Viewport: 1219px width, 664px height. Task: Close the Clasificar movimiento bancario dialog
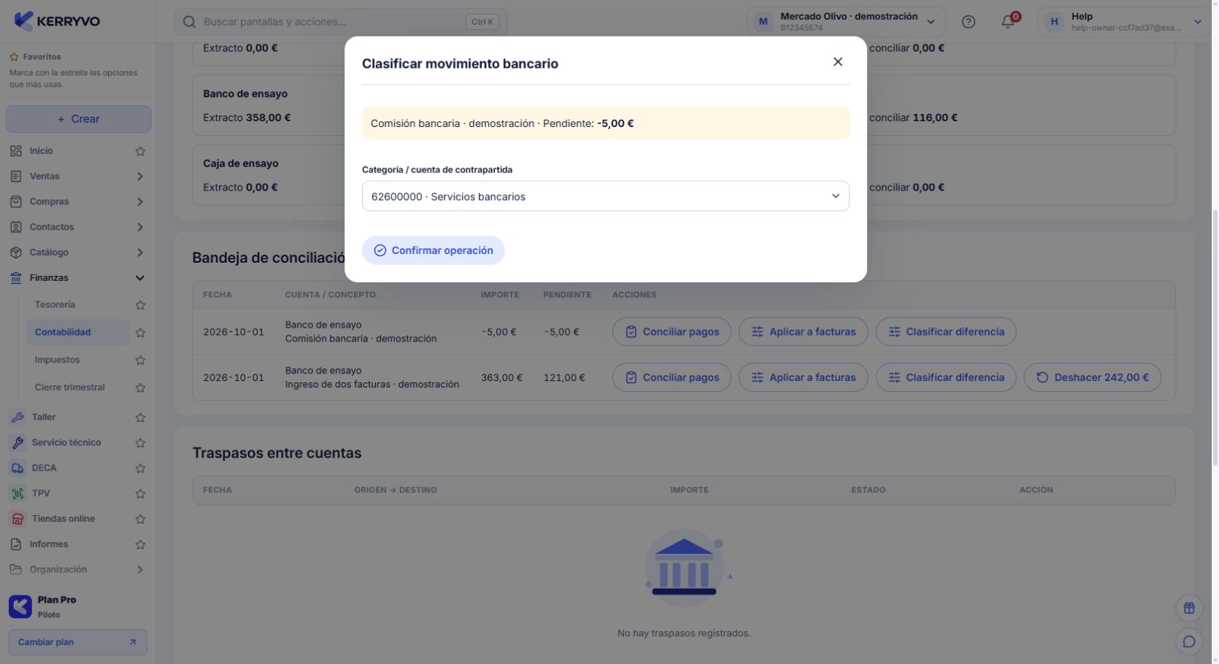point(838,62)
